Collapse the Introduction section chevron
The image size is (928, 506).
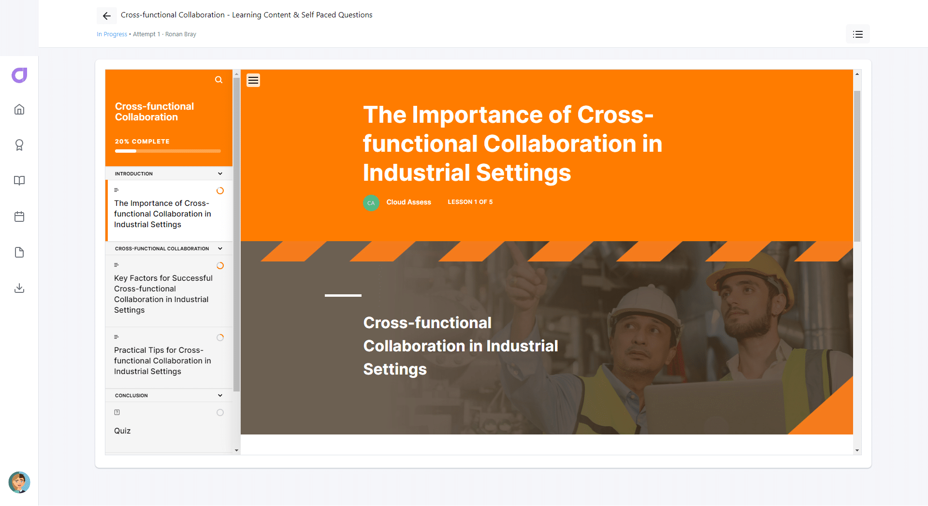[x=220, y=173]
